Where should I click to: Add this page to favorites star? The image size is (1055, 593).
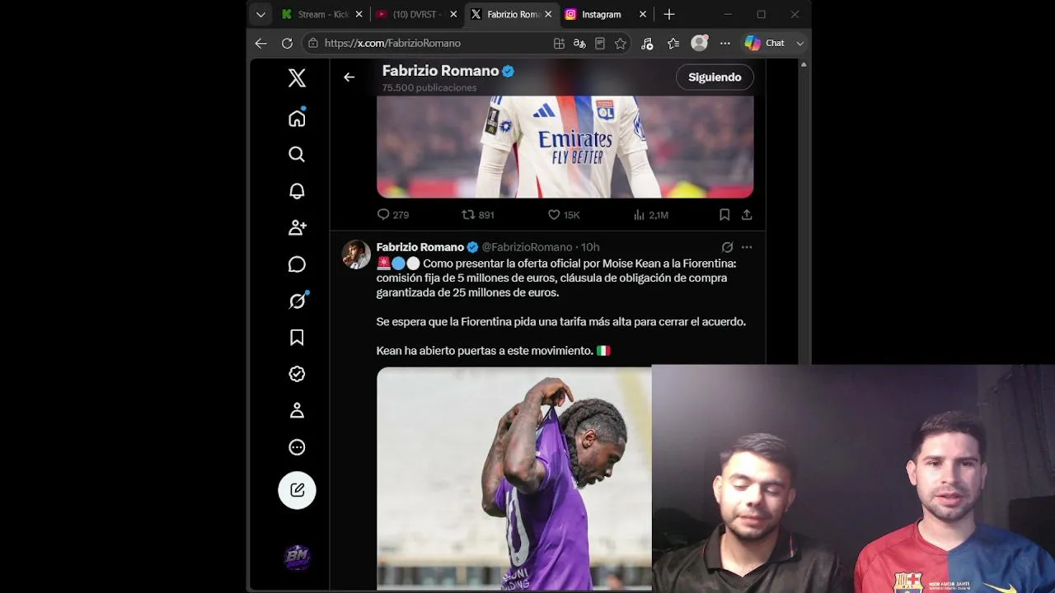(x=621, y=43)
